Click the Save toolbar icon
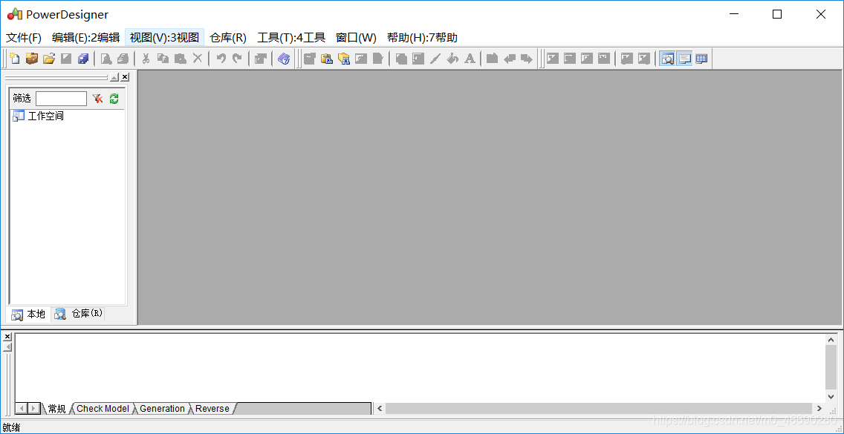The image size is (844, 434). point(66,59)
